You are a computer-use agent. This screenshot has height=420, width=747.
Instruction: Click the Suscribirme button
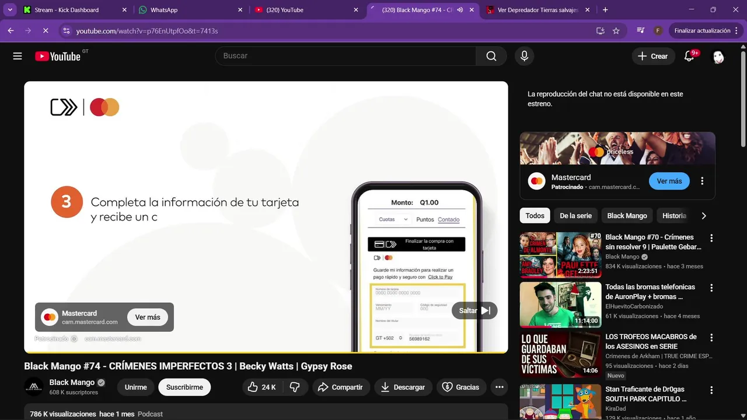[x=184, y=387]
